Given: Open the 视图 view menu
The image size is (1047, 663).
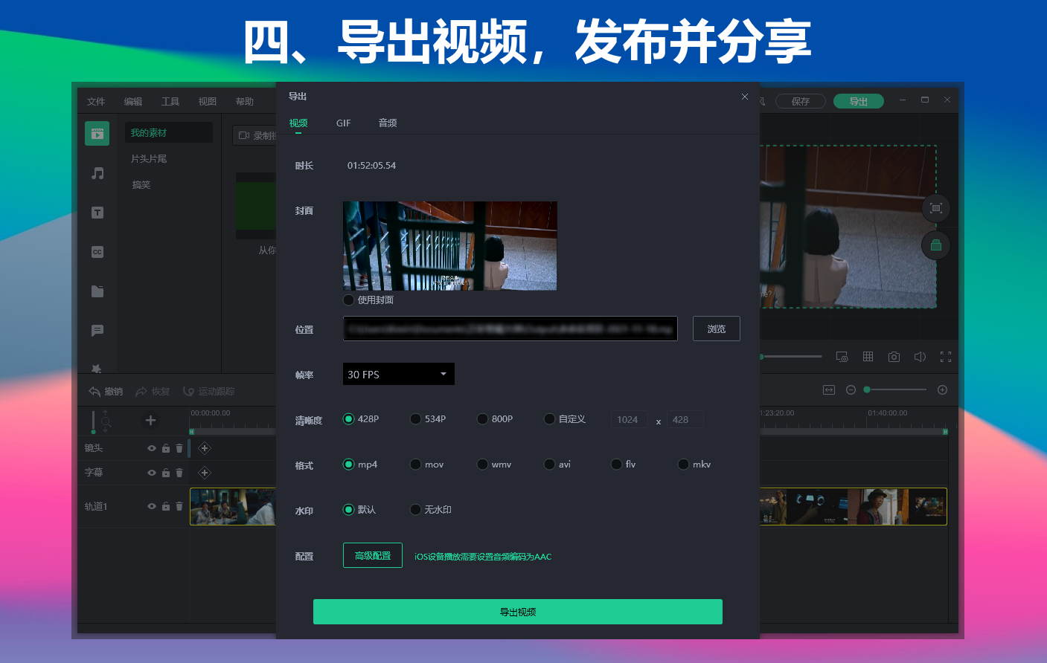Looking at the screenshot, I should [208, 102].
